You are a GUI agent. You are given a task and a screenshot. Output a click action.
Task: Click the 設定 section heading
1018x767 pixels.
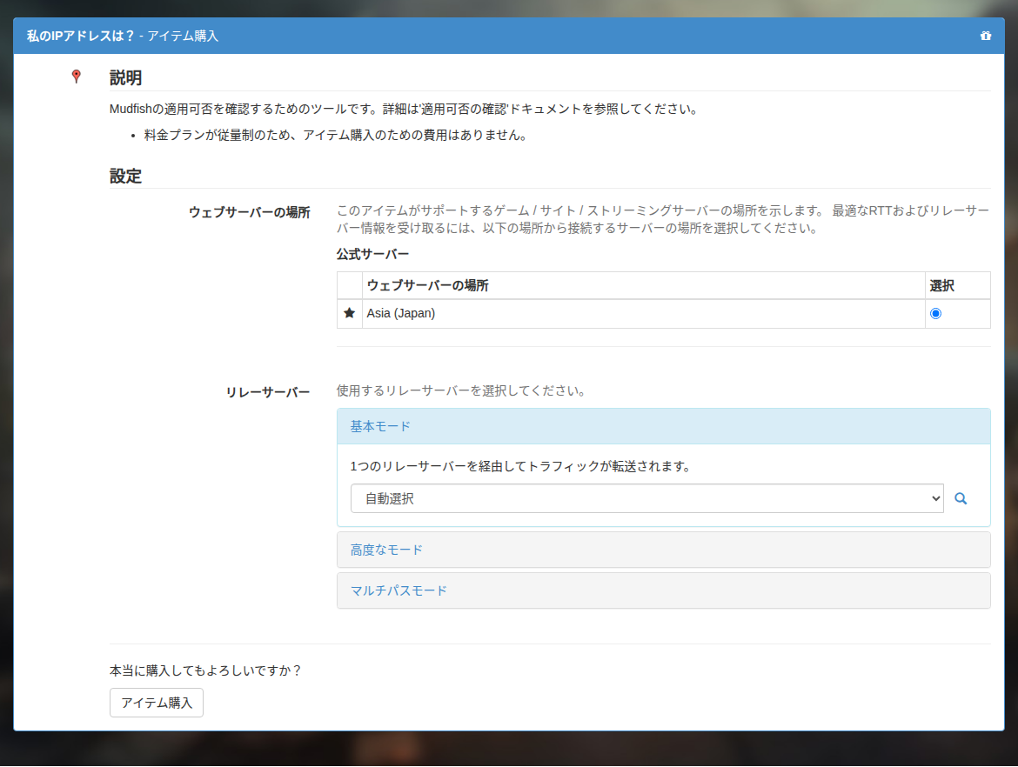point(125,176)
